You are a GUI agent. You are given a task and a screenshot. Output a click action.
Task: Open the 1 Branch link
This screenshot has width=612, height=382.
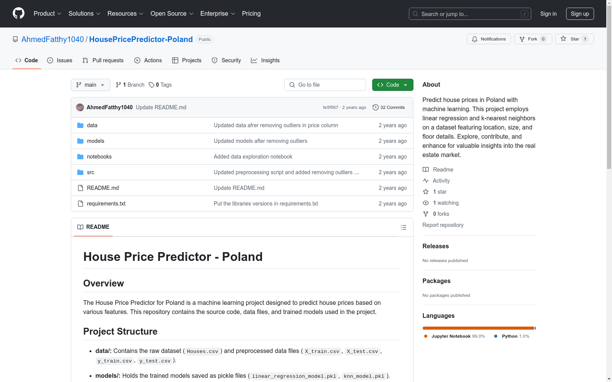(x=130, y=85)
